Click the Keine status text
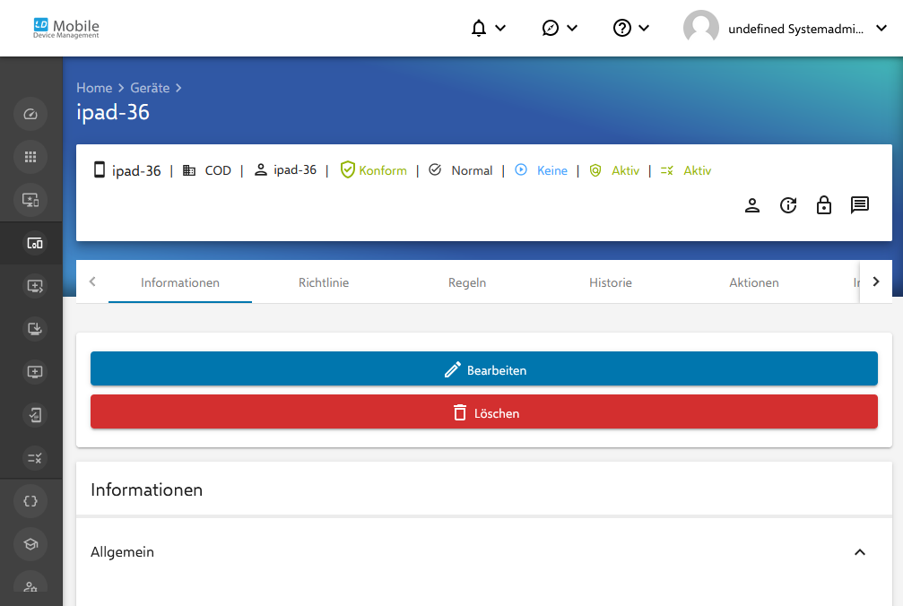Screen dimensions: 903x606 pyautogui.click(x=552, y=170)
